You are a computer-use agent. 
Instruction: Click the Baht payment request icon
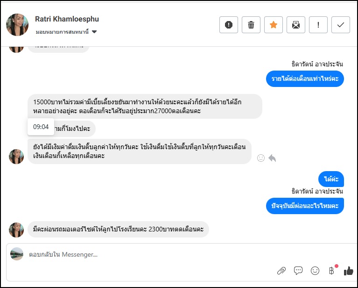(332, 270)
